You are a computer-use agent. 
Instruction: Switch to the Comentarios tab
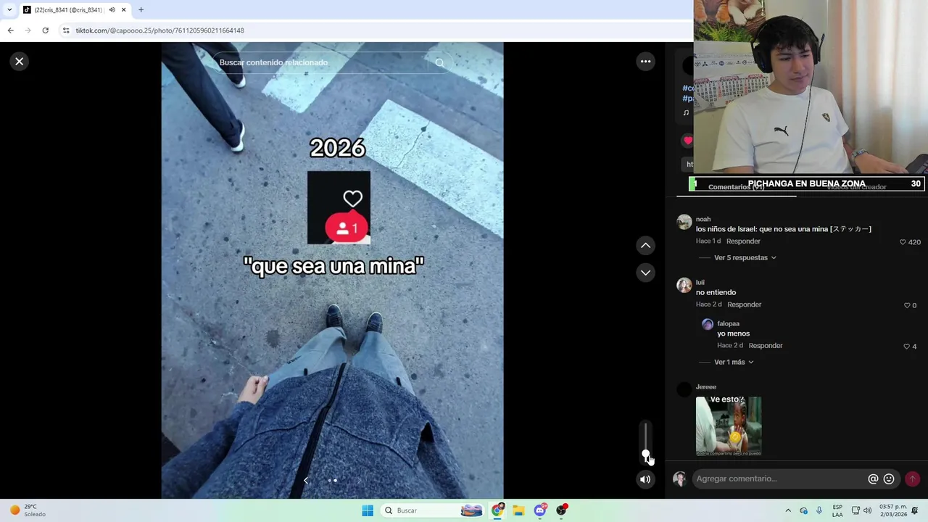[x=736, y=187]
